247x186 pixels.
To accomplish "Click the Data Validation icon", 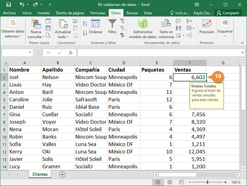I will (x=178, y=35).
